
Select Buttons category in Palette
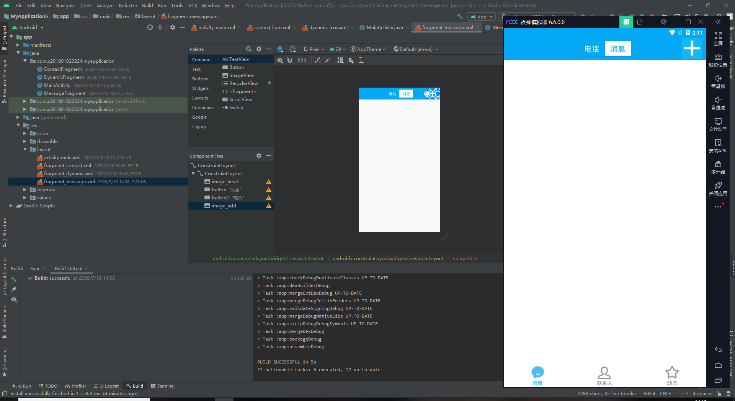point(200,78)
